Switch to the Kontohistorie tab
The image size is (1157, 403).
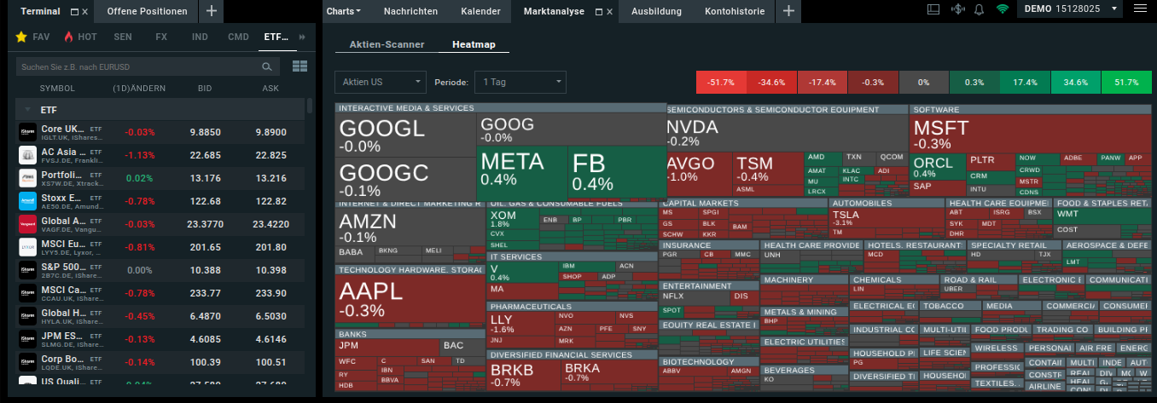click(734, 11)
